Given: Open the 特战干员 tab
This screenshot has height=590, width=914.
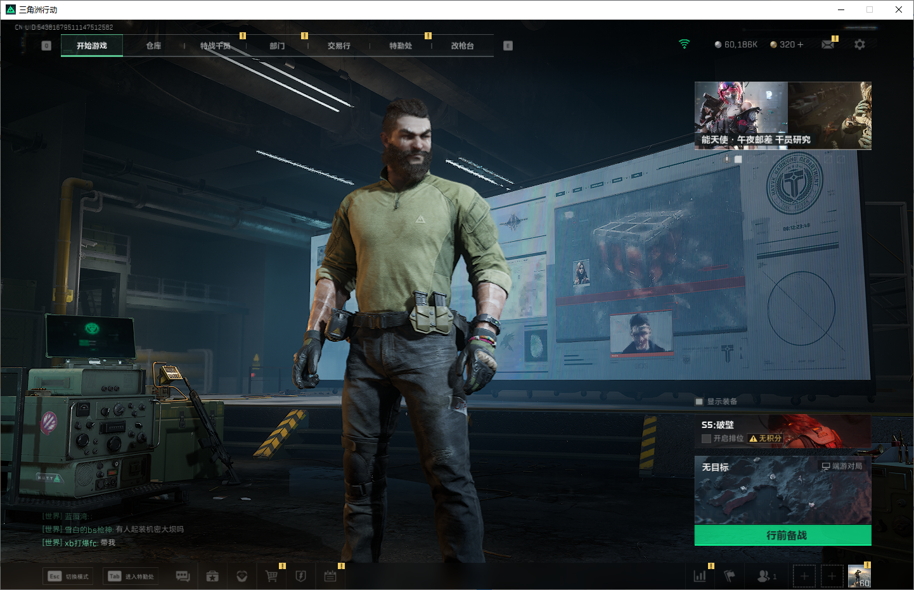Looking at the screenshot, I should [x=216, y=46].
